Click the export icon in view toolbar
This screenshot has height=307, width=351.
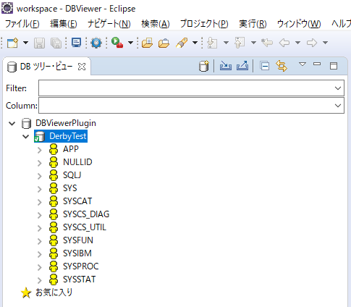coord(242,66)
